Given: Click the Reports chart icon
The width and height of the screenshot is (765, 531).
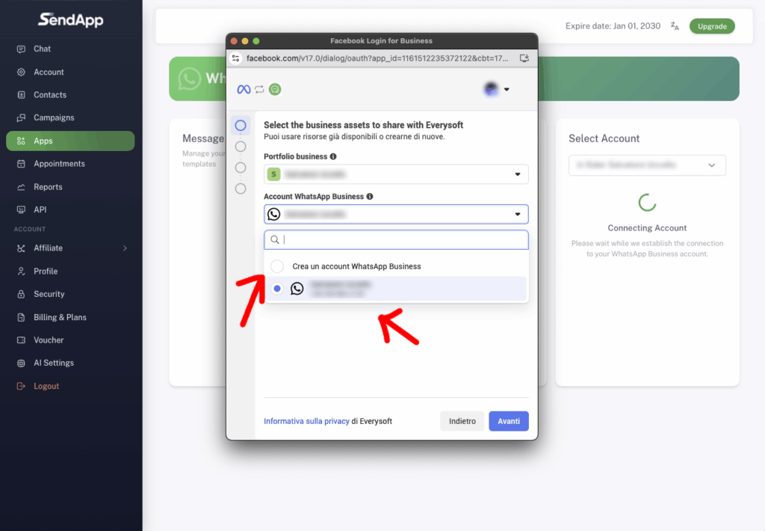Looking at the screenshot, I should 21,187.
